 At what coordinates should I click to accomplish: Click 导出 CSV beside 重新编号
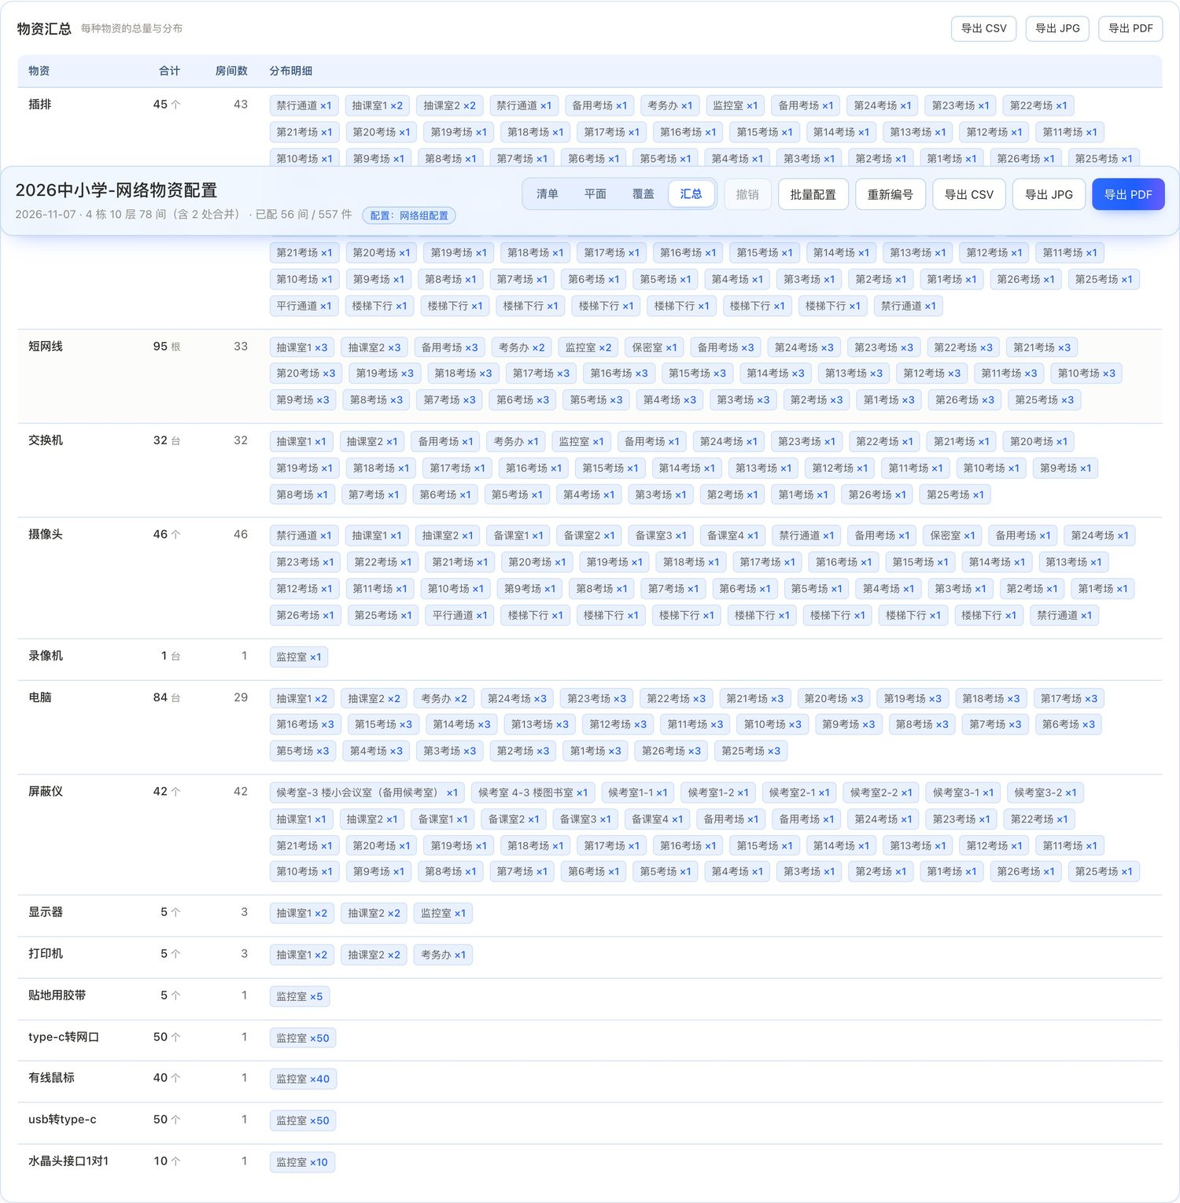969,195
